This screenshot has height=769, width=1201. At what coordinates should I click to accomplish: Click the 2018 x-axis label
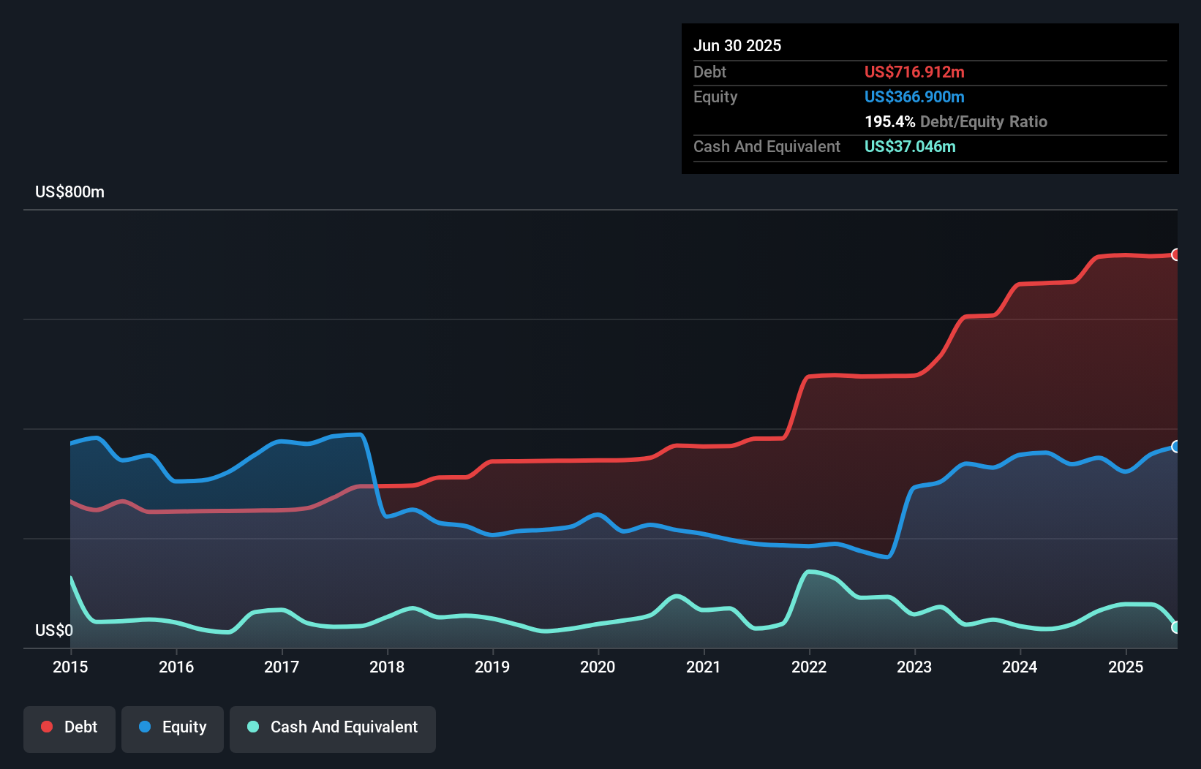[x=387, y=667]
